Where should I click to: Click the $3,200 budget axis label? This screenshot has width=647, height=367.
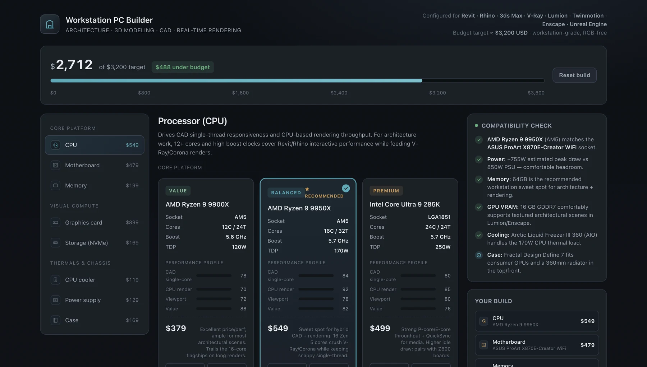point(437,93)
